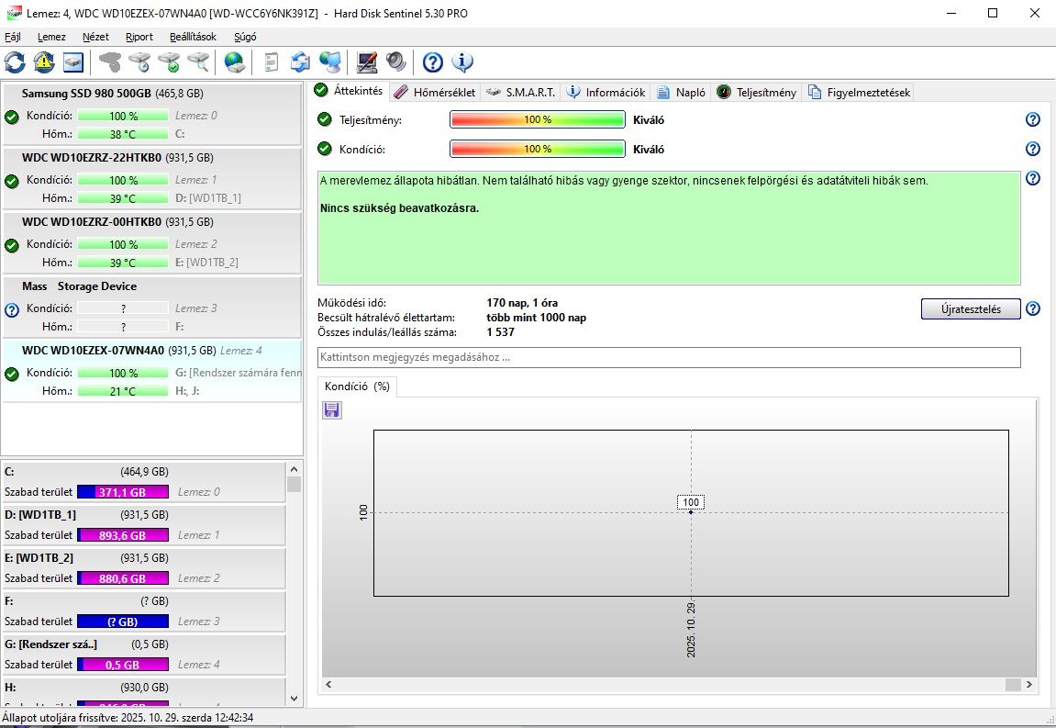Image resolution: width=1056 pixels, height=728 pixels.
Task: Click the Teljesítmény 100 % progress bar
Action: point(538,119)
